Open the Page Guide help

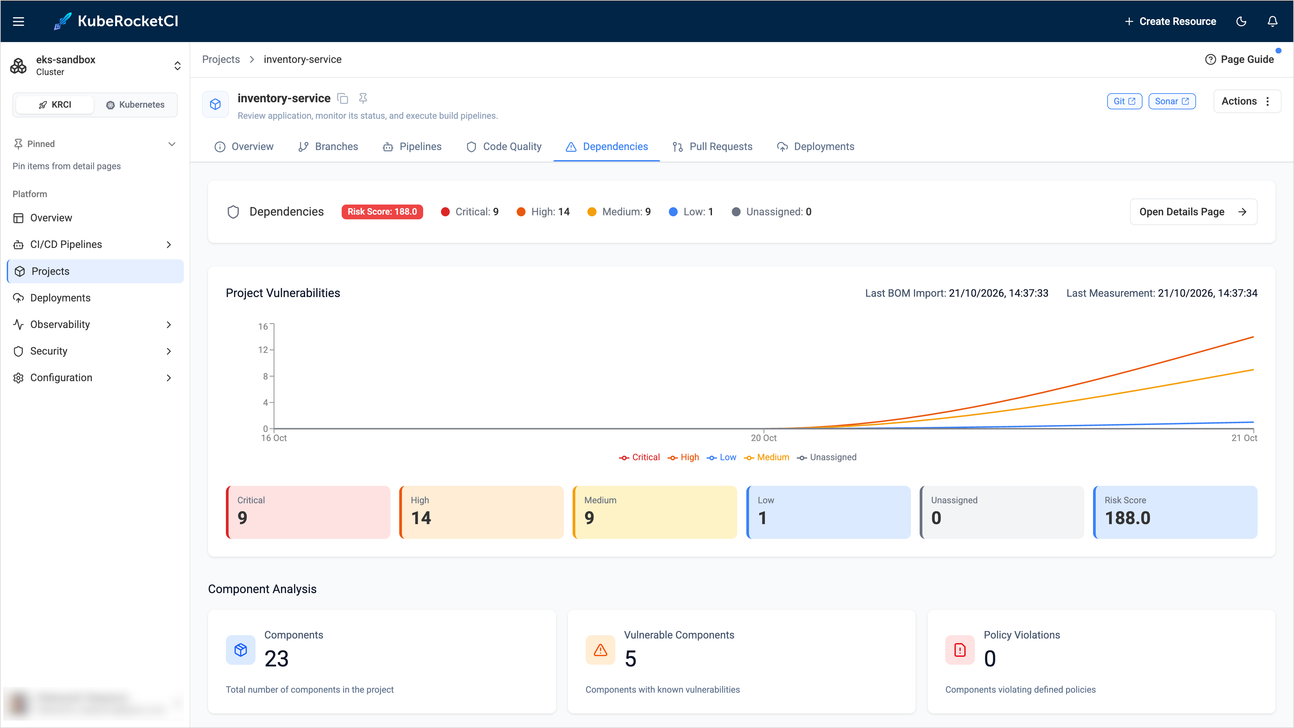click(x=1239, y=59)
